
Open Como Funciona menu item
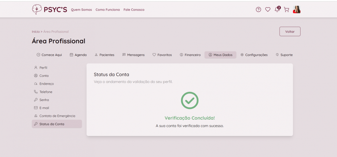108,10
